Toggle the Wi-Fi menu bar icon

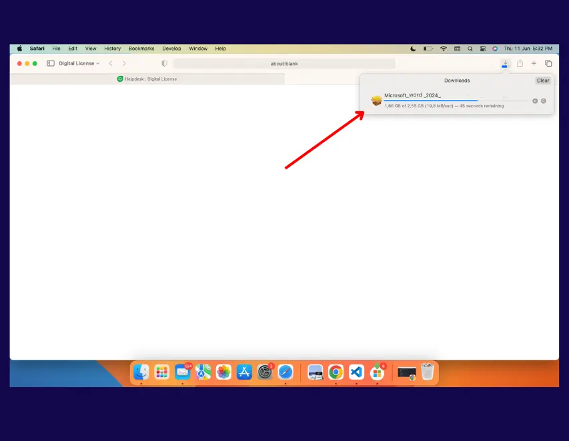click(443, 49)
